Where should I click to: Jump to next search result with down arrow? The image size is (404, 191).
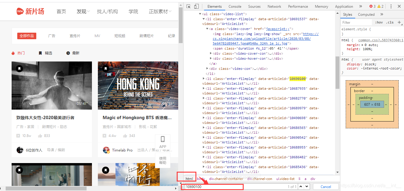(x=307, y=187)
